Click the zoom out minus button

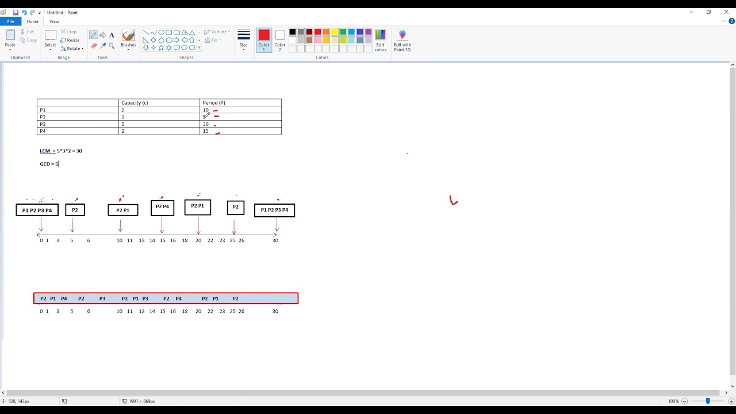point(684,401)
